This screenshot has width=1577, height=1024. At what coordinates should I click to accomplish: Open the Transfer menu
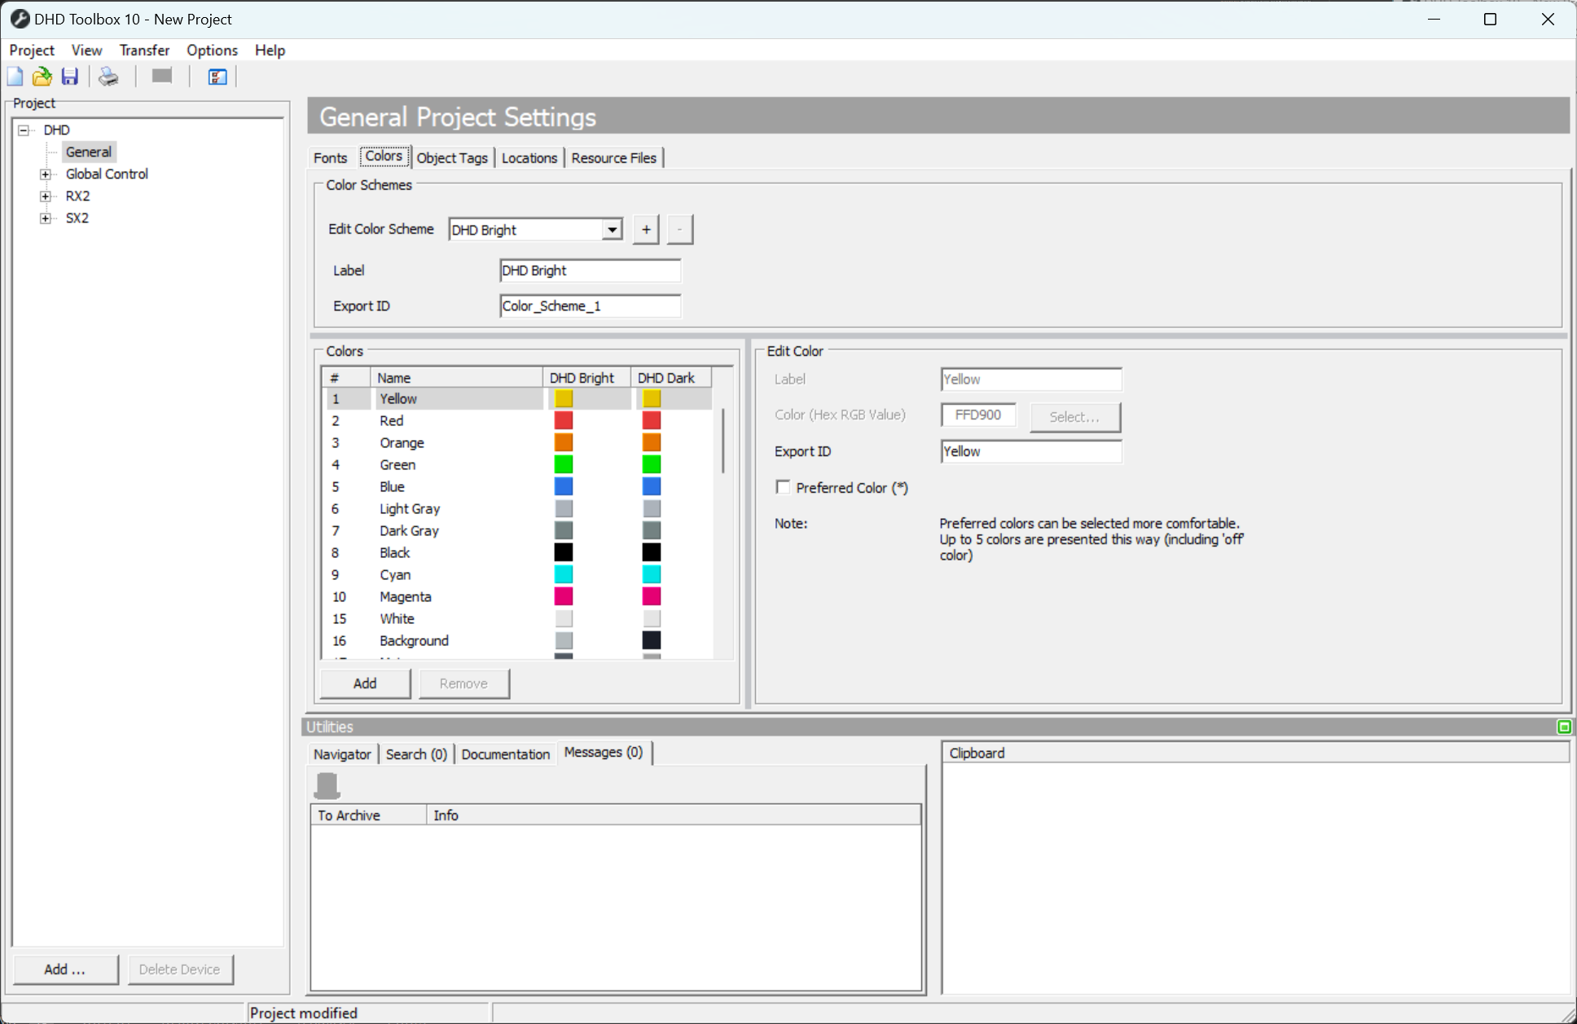coord(144,50)
